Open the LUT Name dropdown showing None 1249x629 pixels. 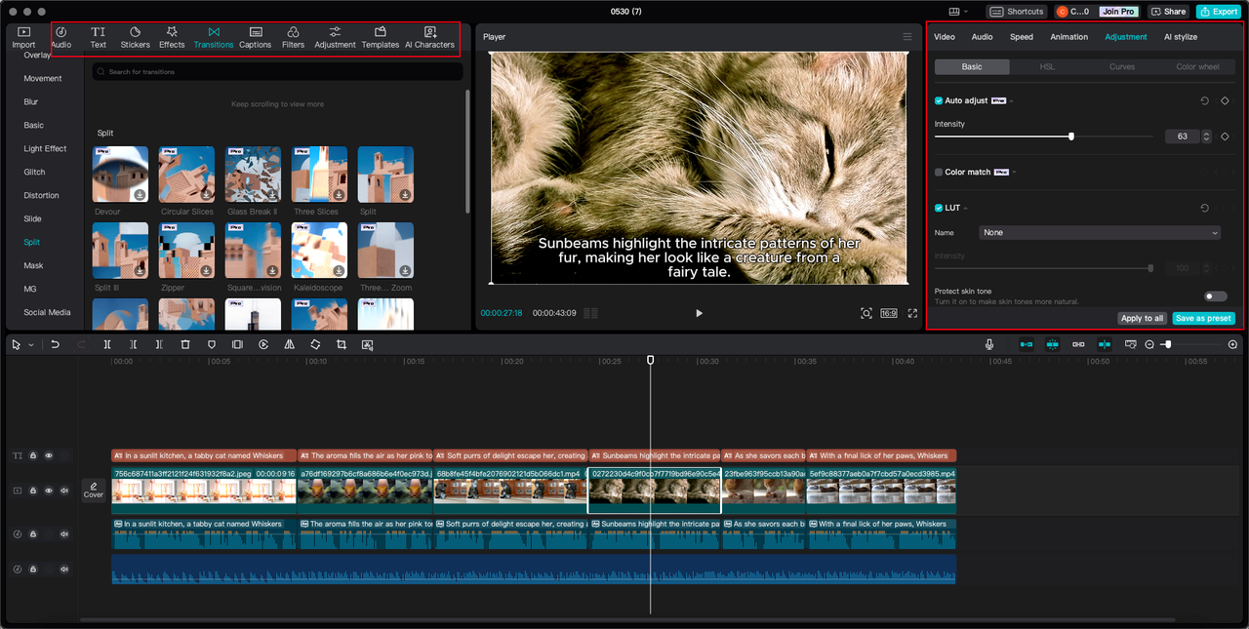pyautogui.click(x=1100, y=233)
